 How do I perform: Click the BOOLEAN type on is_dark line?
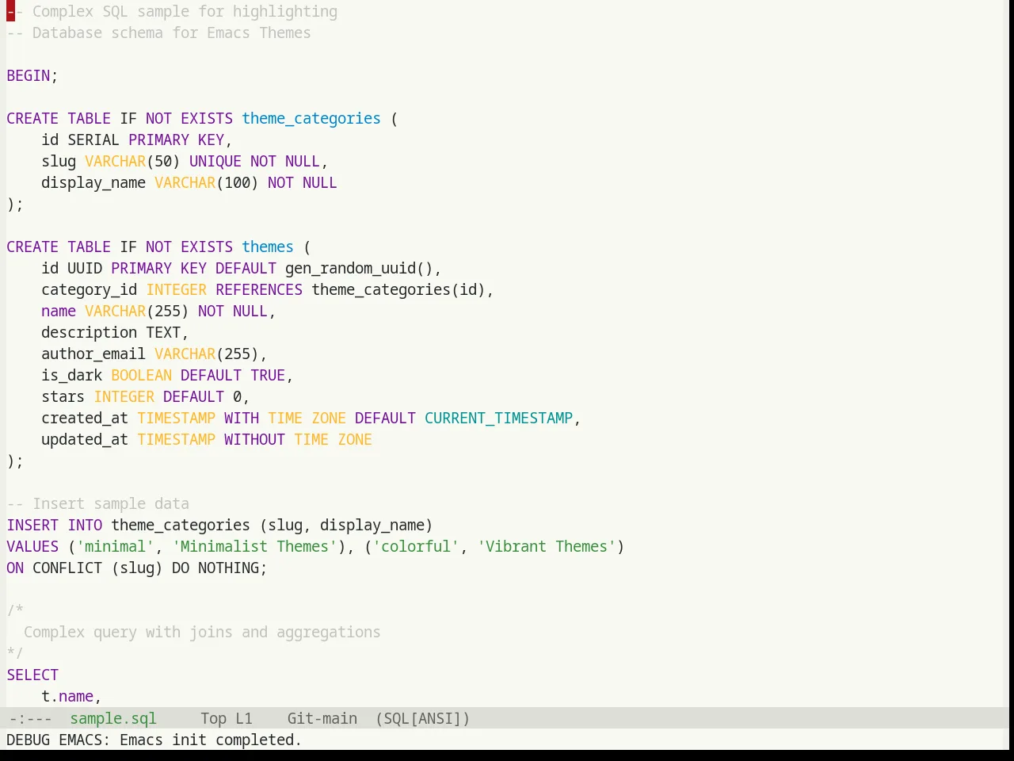[x=142, y=375]
